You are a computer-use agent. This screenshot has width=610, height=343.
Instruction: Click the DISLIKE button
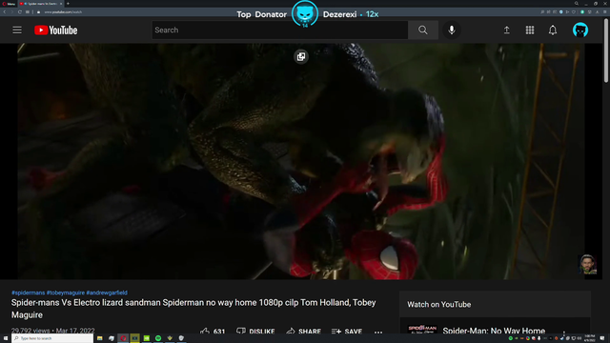255,332
